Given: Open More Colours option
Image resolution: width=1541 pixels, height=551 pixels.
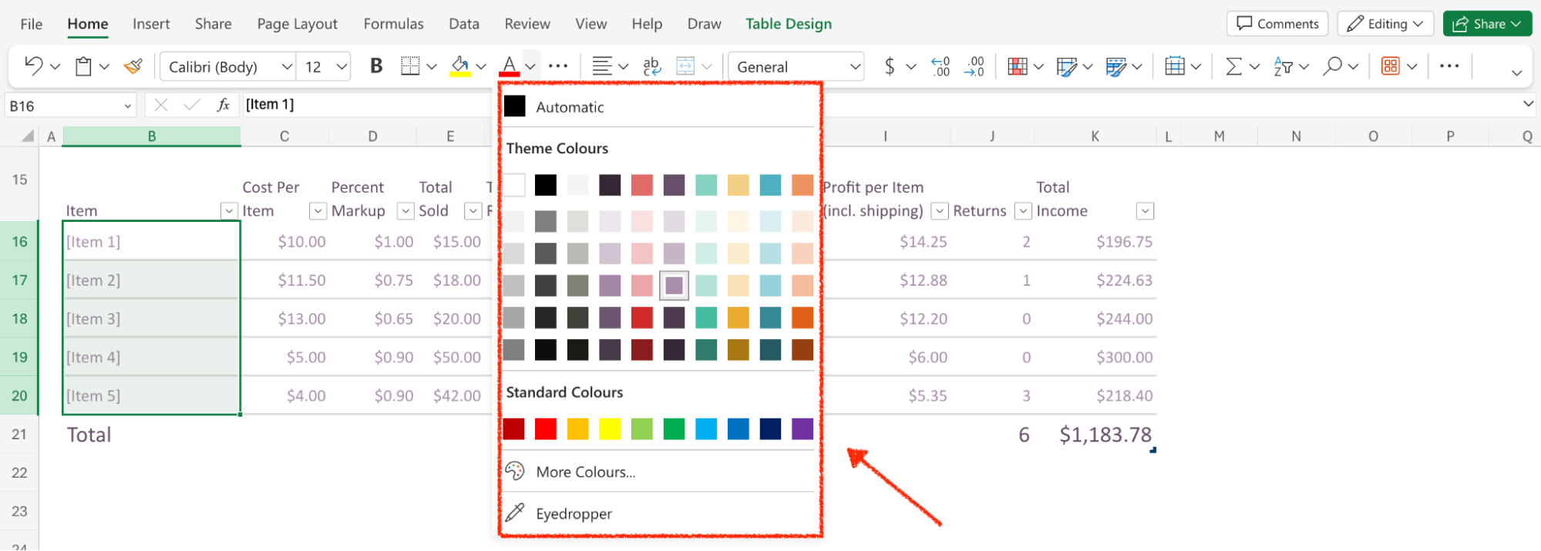Looking at the screenshot, I should [586, 472].
